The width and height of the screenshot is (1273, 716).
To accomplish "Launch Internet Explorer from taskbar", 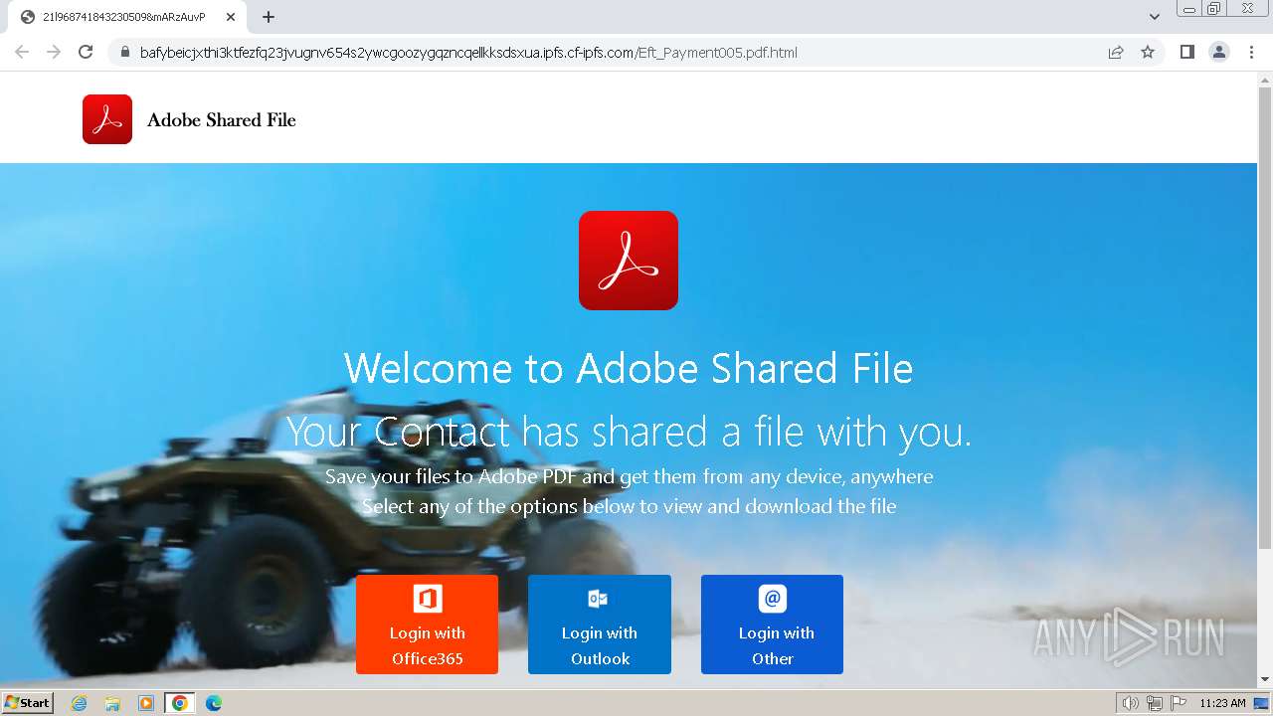I will [x=80, y=703].
